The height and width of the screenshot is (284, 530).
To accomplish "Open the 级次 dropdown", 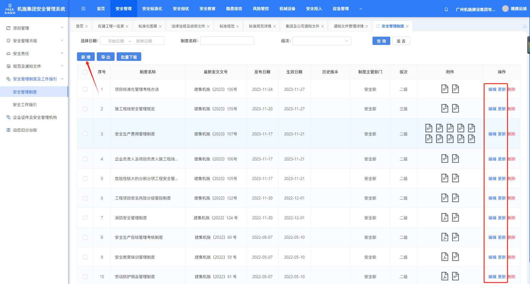I will coord(322,41).
